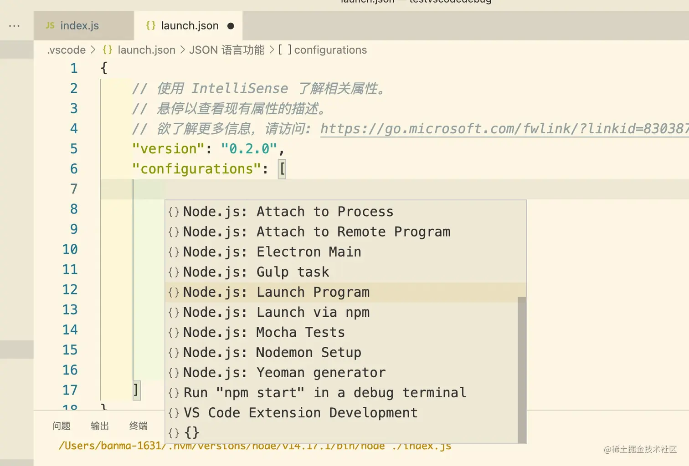Click the "0.2.0" version value
This screenshot has width=689, height=466.
(x=249, y=149)
